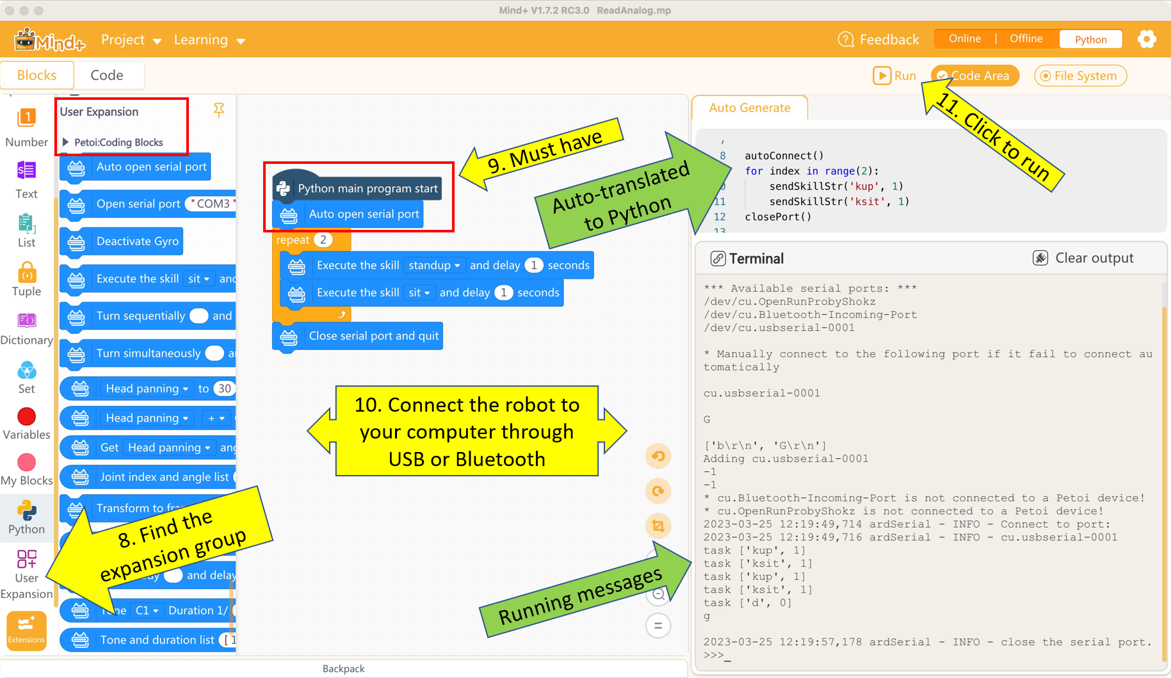Viewport: 1171px width, 678px height.
Task: Open the Project menu
Action: 131,40
